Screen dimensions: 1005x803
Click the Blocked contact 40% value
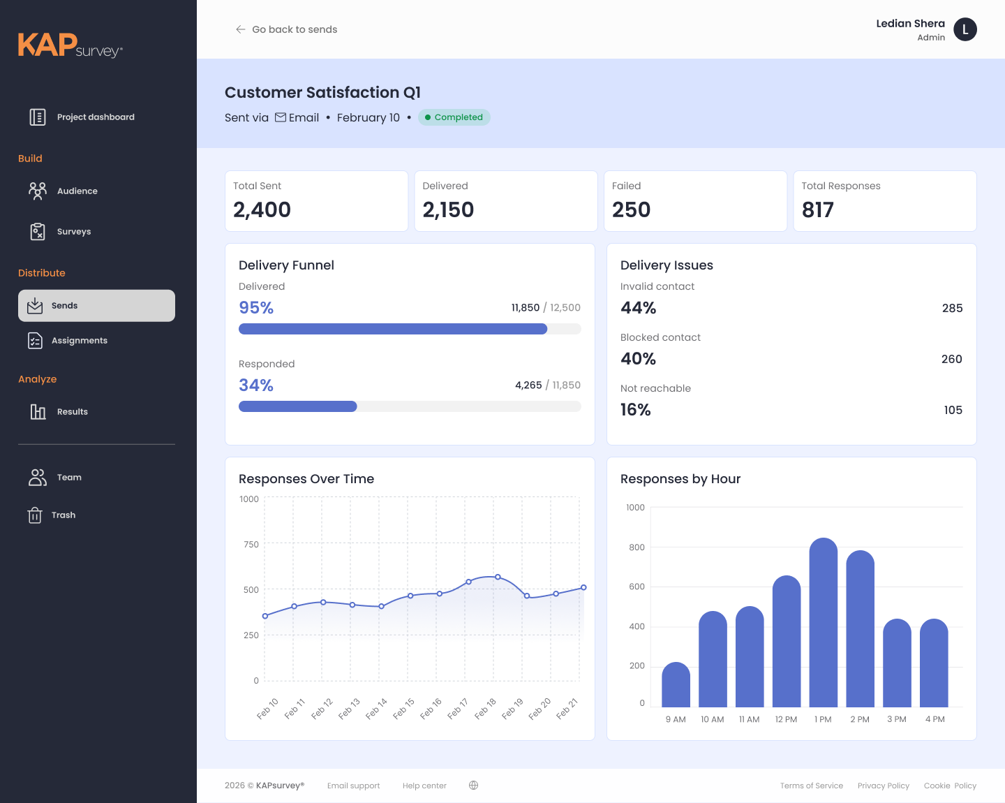[x=639, y=359]
